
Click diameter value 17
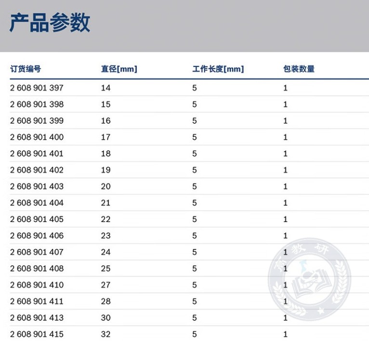[105, 137]
